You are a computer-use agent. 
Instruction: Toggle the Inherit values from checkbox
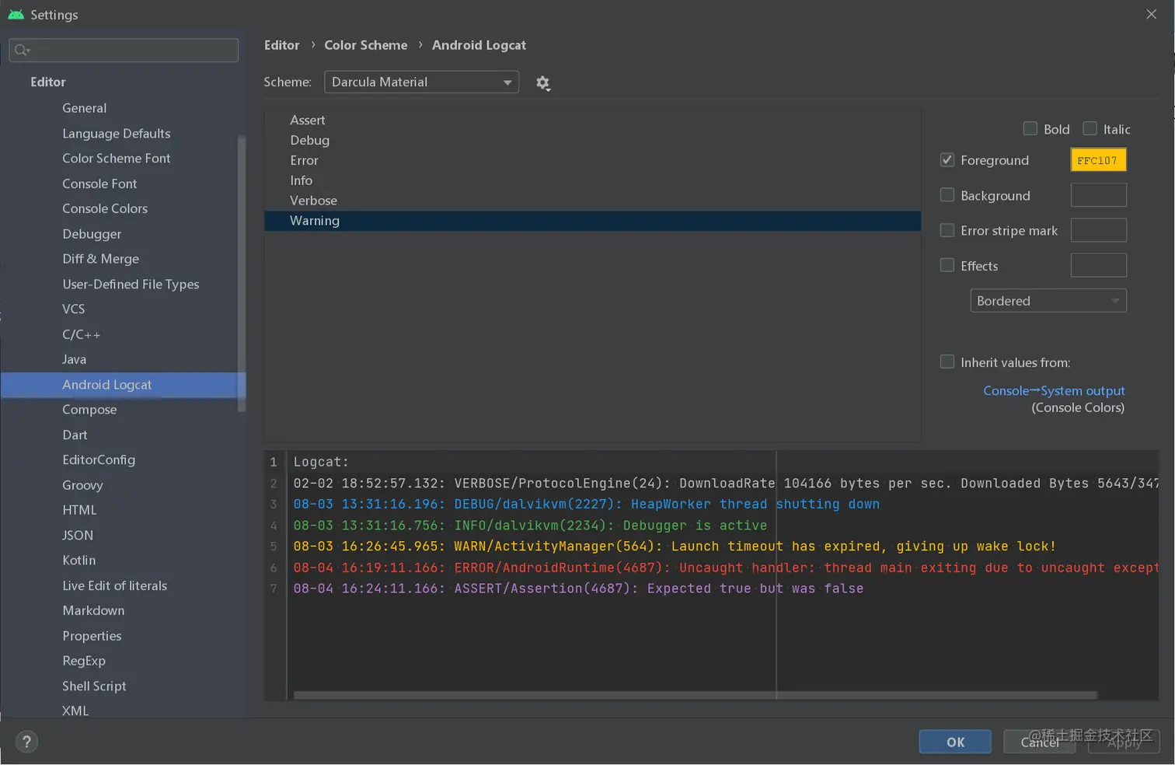tap(947, 362)
